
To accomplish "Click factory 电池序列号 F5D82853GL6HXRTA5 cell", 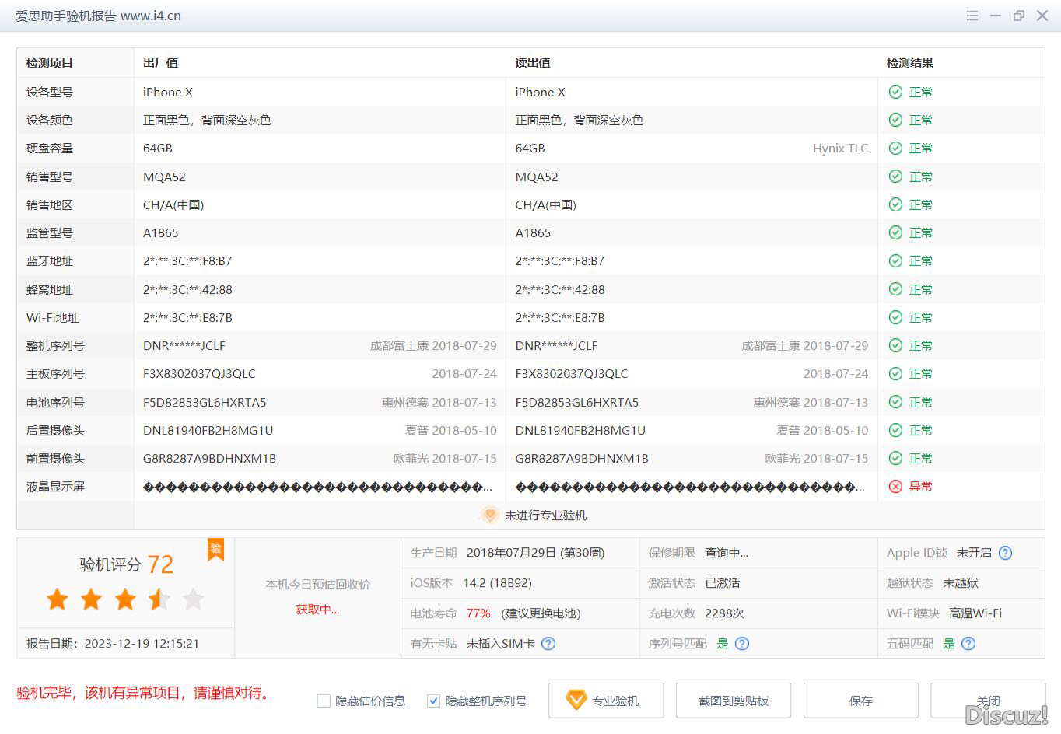I will pyautogui.click(x=205, y=402).
